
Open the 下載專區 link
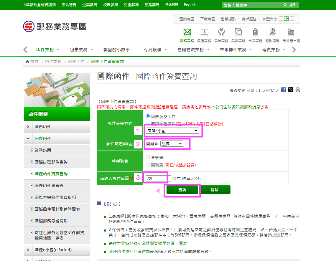207,19
